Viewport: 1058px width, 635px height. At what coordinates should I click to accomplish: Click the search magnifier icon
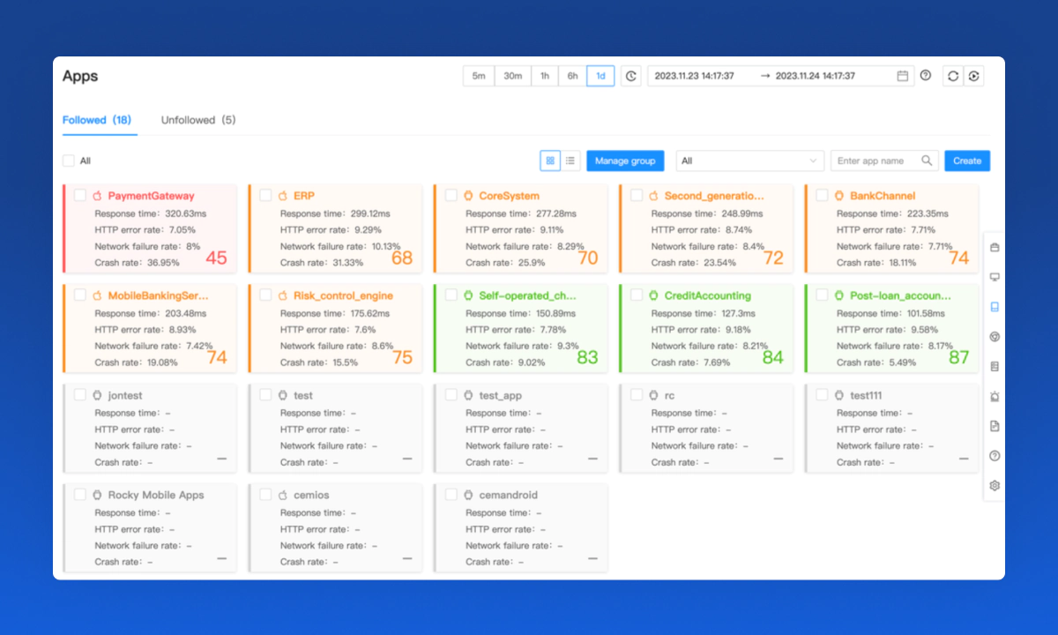click(927, 161)
